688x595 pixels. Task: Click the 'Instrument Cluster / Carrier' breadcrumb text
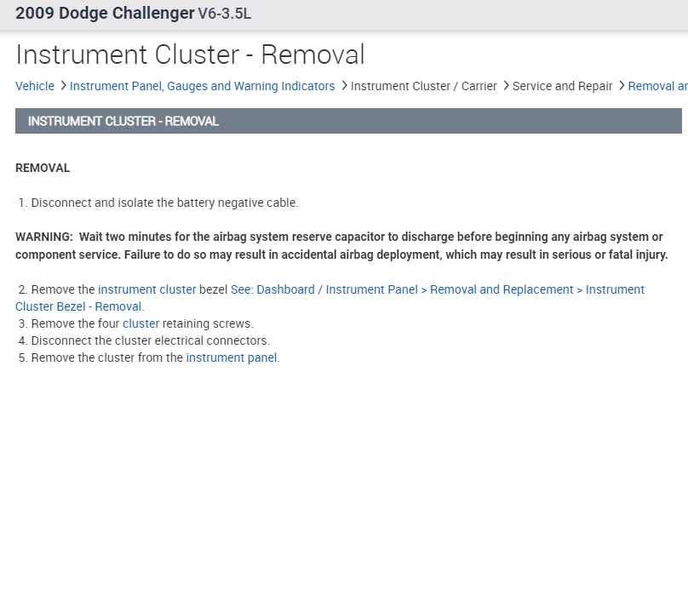point(423,86)
